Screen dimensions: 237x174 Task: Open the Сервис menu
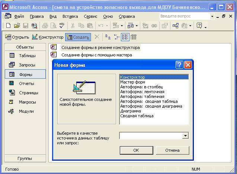click(90, 16)
